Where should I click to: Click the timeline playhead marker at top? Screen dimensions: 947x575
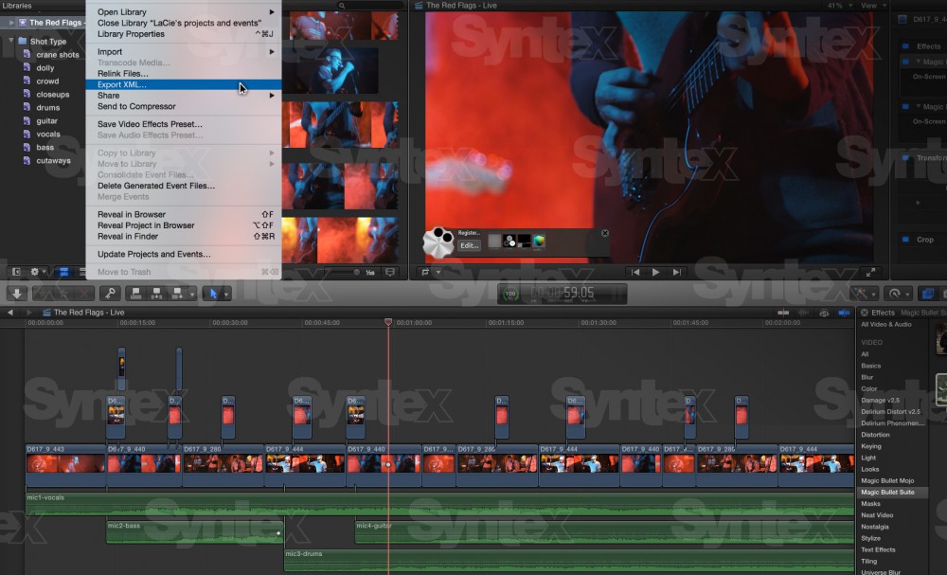point(388,322)
